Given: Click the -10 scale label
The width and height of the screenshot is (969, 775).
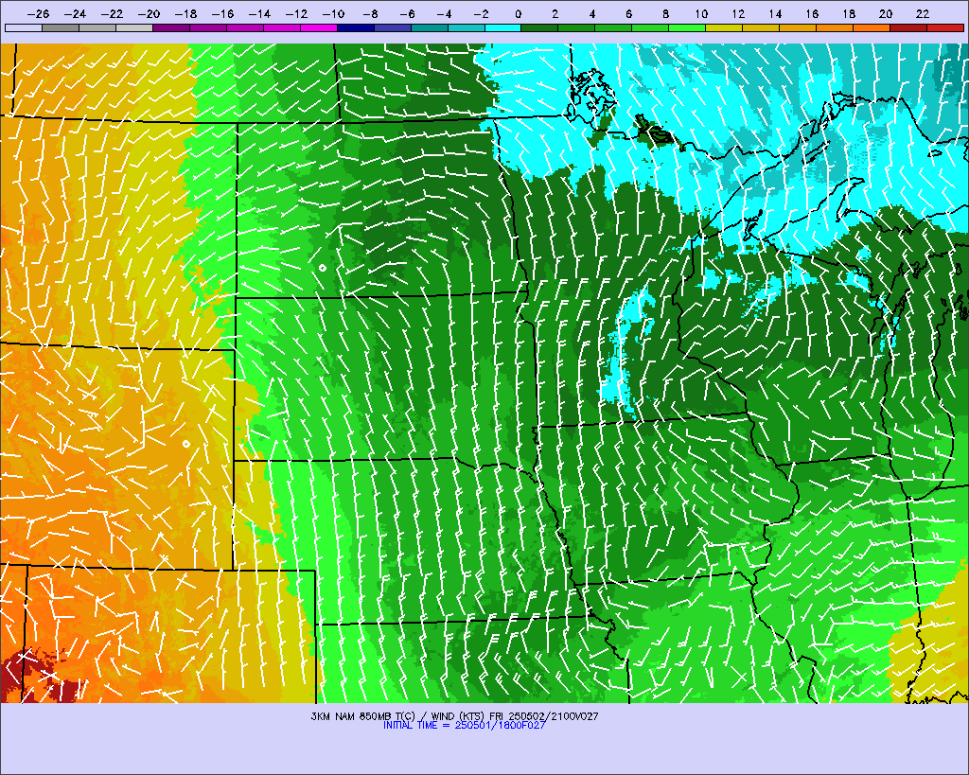Looking at the screenshot, I should pos(333,13).
